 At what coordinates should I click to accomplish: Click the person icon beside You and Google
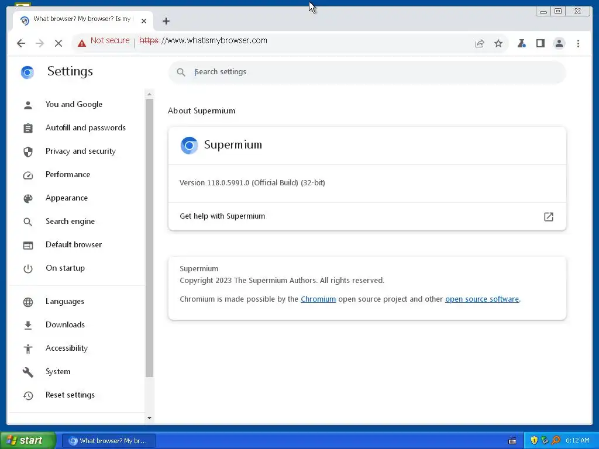pyautogui.click(x=28, y=105)
